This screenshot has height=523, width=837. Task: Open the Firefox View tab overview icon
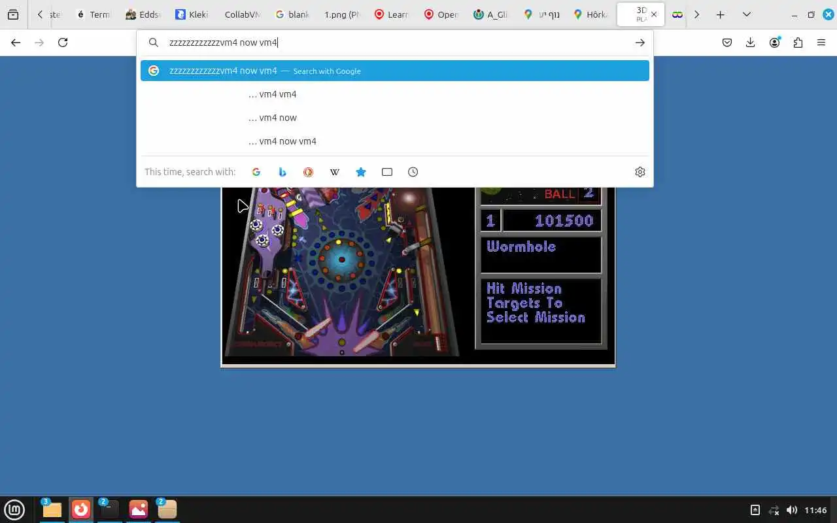coord(13,14)
